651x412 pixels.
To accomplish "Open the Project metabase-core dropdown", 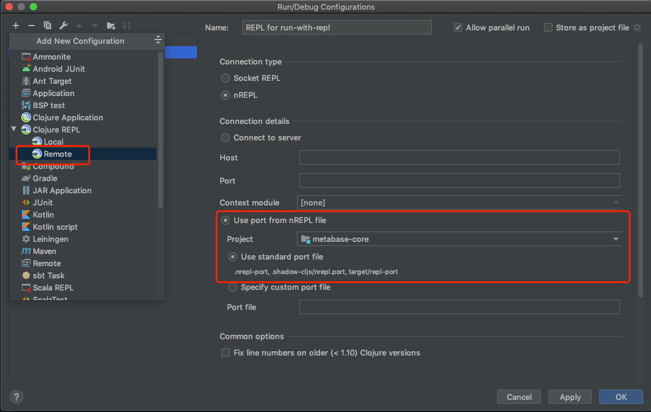I will (459, 239).
